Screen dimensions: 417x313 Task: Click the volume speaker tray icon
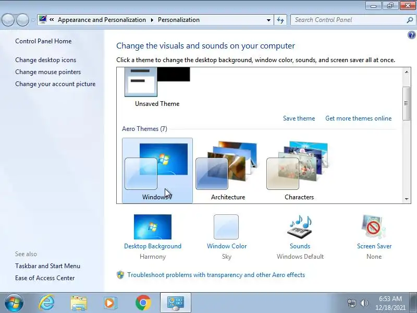tap(364, 303)
